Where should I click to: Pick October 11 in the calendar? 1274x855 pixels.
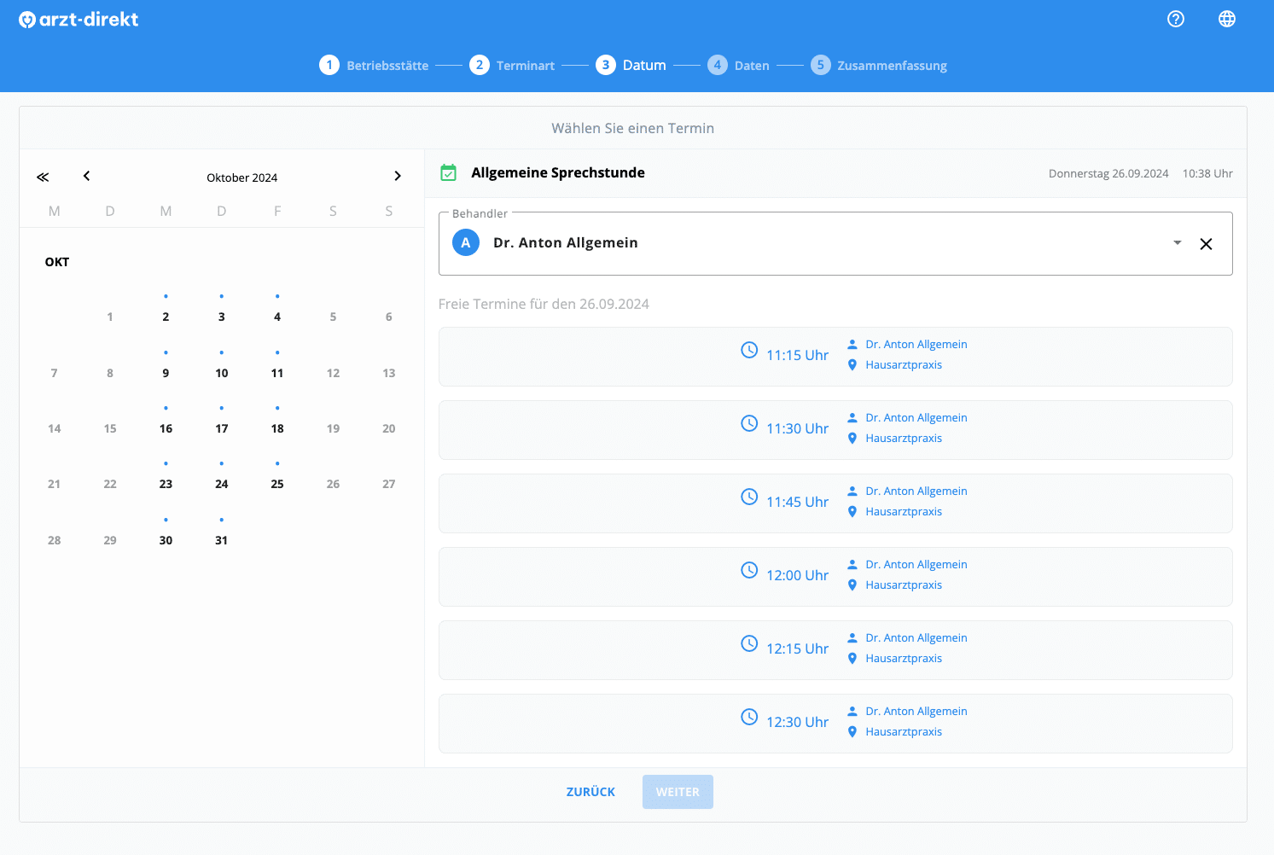point(277,373)
